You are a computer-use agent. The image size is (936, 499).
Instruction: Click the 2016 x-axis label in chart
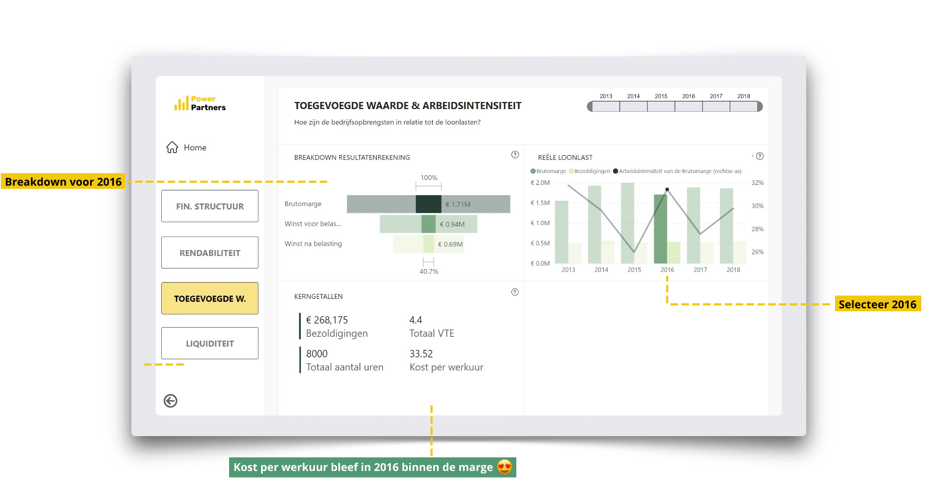pos(667,270)
